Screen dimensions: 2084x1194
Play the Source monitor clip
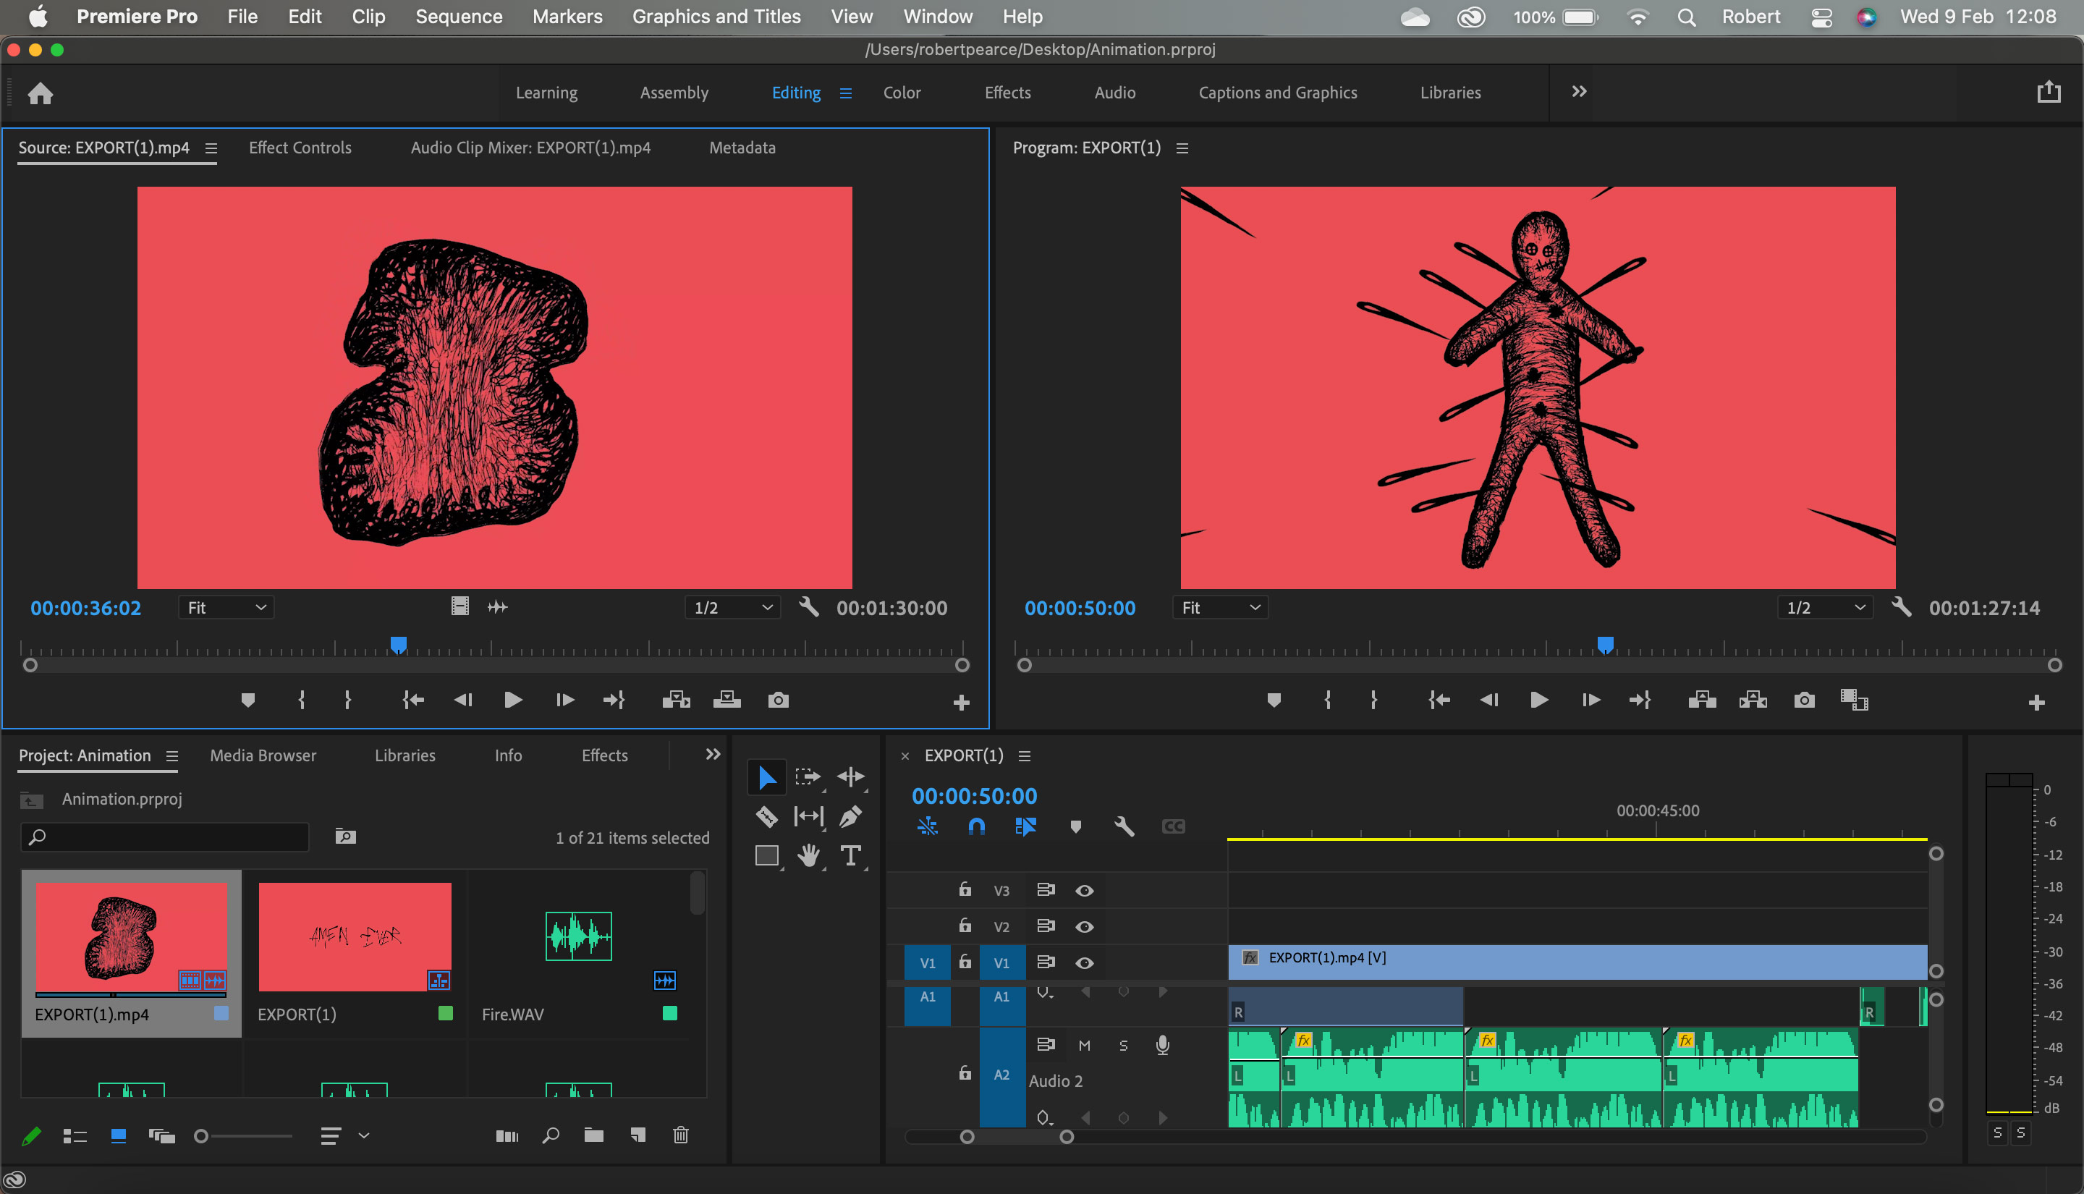(512, 700)
